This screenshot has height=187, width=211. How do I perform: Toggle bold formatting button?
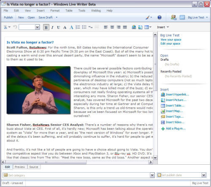click(46, 27)
